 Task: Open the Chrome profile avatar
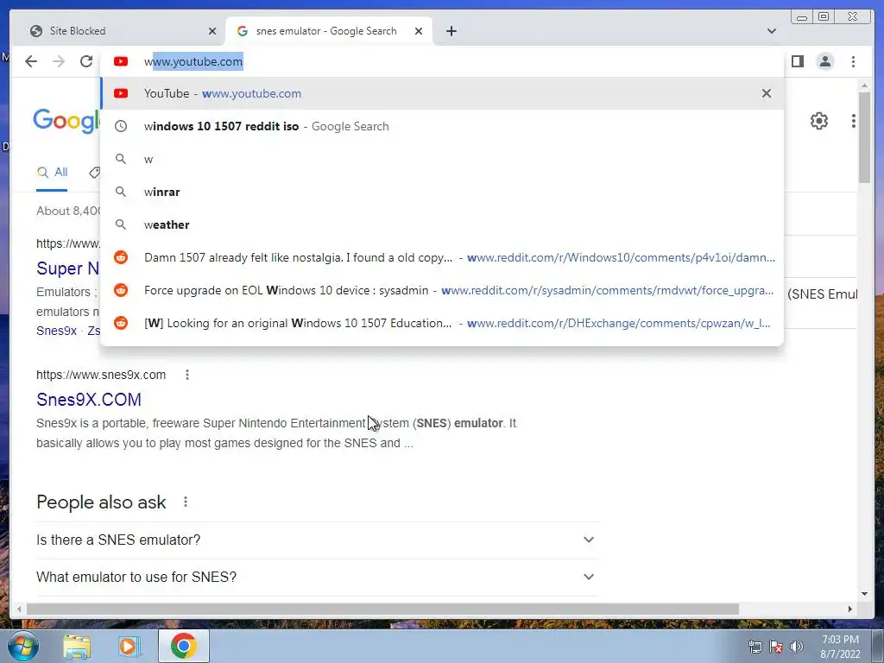(824, 61)
